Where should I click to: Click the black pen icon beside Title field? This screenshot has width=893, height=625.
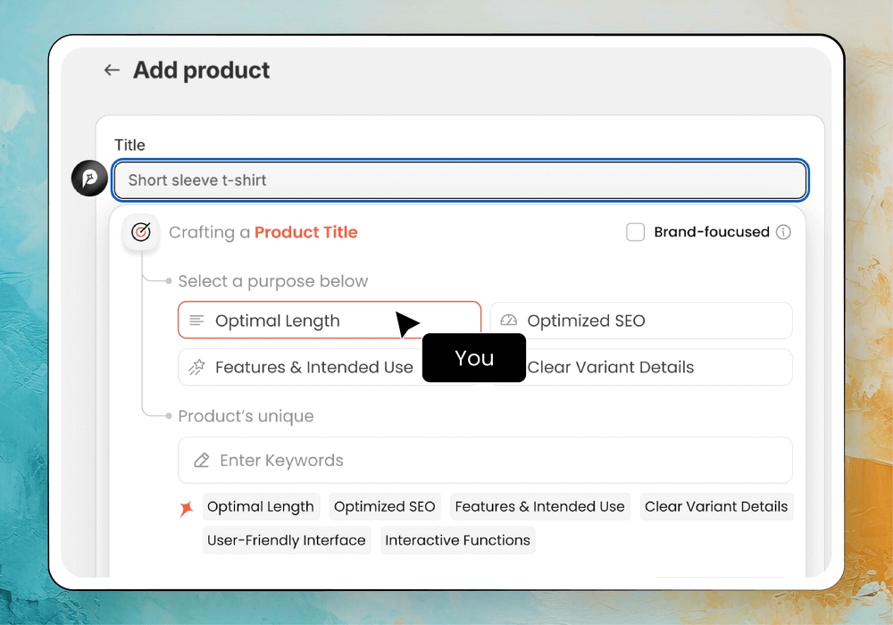(x=89, y=179)
